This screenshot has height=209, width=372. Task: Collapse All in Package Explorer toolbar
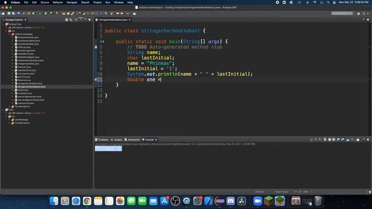66,20
